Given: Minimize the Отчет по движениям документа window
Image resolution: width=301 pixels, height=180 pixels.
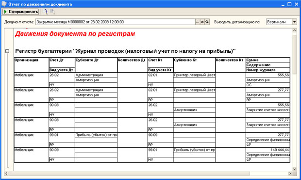Looking at the screenshot, I should [283, 4].
